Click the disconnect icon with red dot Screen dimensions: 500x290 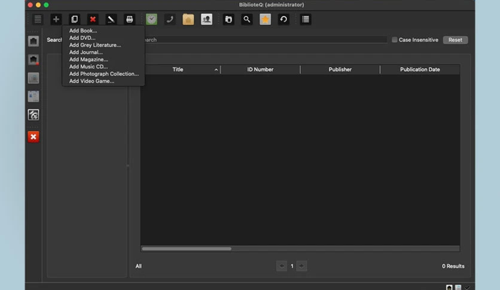pyautogui.click(x=33, y=59)
